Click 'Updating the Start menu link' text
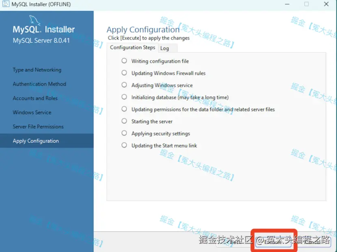The image size is (337, 252). [164, 146]
